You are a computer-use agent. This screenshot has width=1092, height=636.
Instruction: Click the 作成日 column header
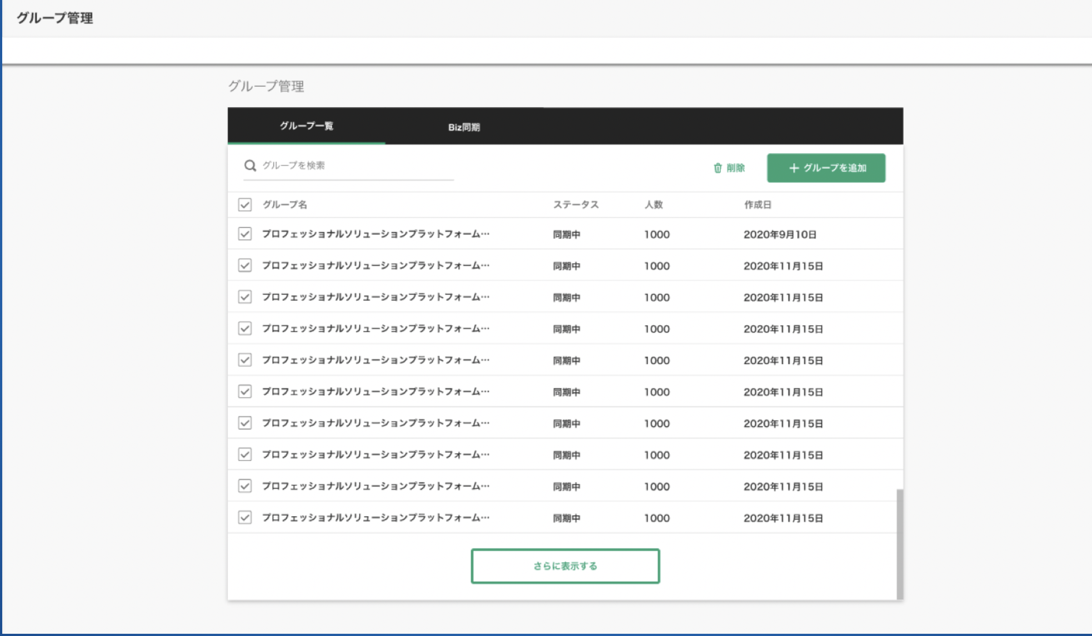758,204
